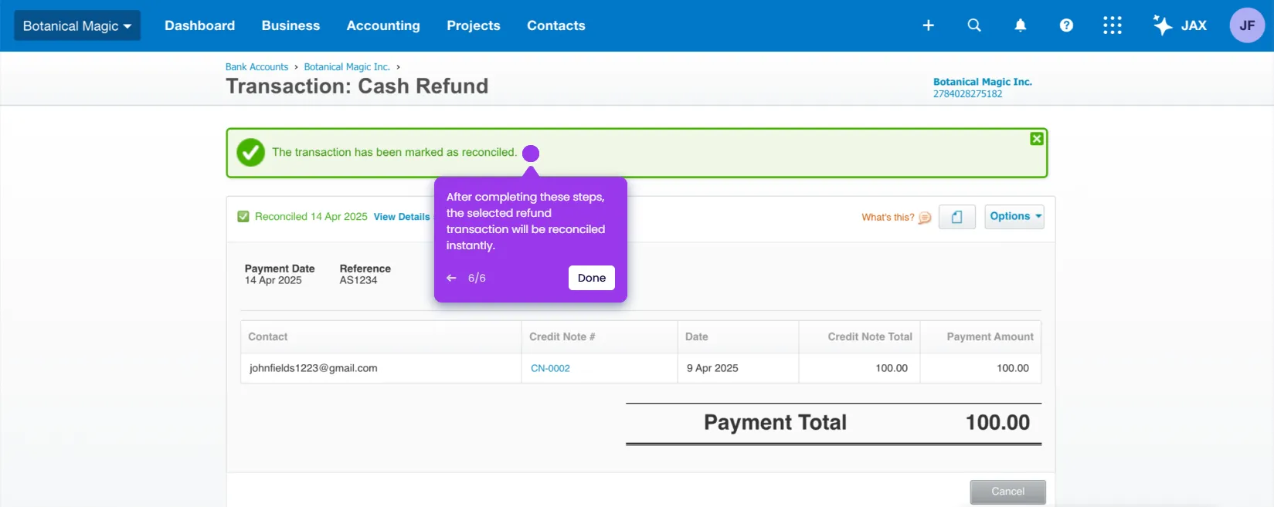Open credit note CN-0002

(550, 369)
